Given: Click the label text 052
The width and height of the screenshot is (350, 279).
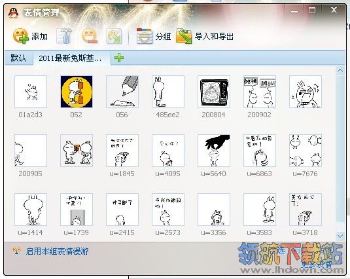Looking at the screenshot, I should pos(77,115).
